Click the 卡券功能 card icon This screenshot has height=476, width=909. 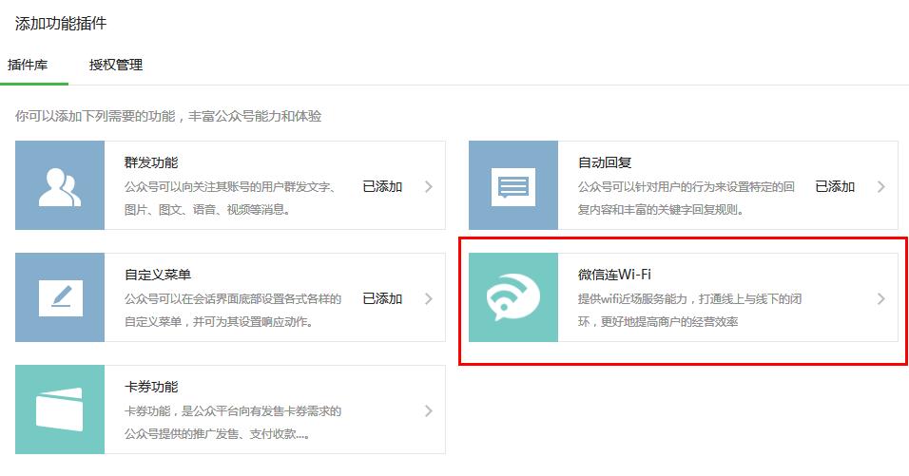[60, 409]
